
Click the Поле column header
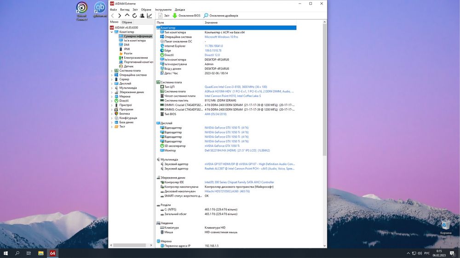tap(179, 22)
